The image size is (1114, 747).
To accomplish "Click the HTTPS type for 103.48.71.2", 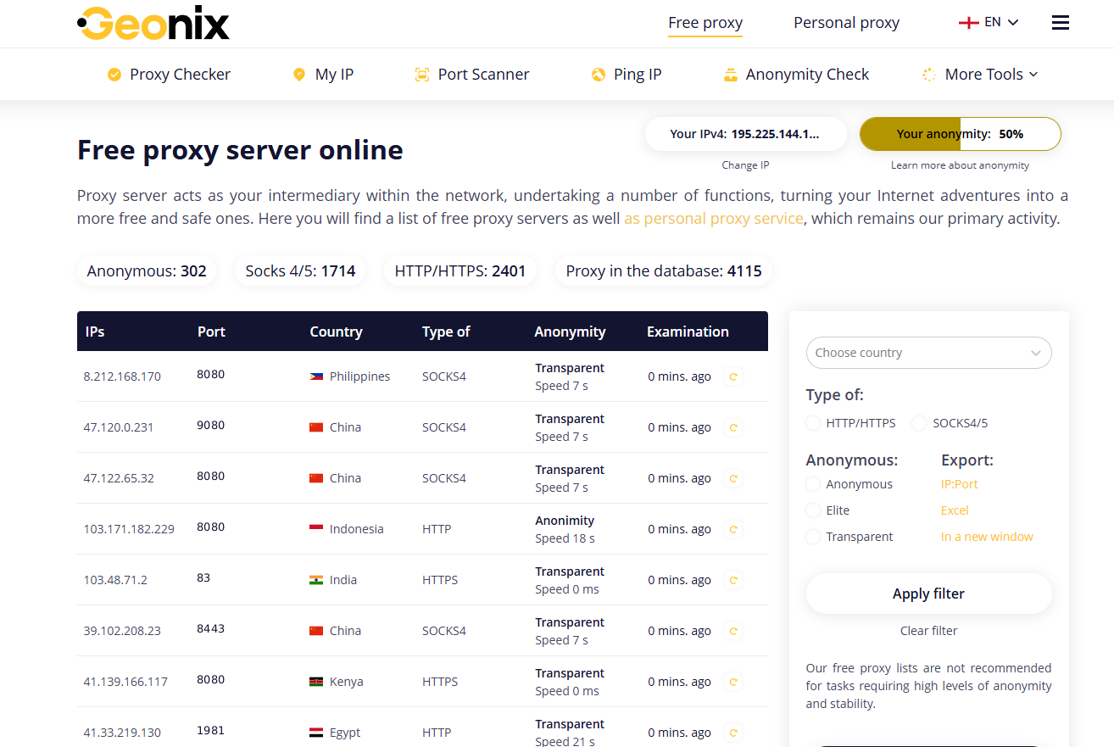I will pyautogui.click(x=440, y=580).
